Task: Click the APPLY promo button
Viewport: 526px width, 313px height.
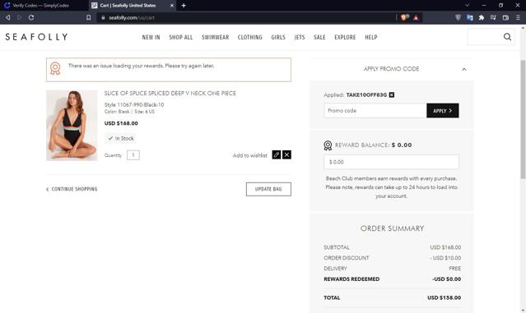Action: pos(443,110)
